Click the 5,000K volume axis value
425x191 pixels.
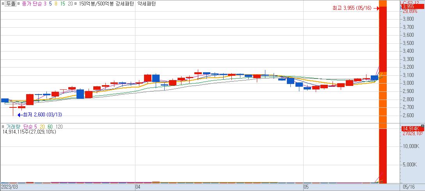[410, 165]
